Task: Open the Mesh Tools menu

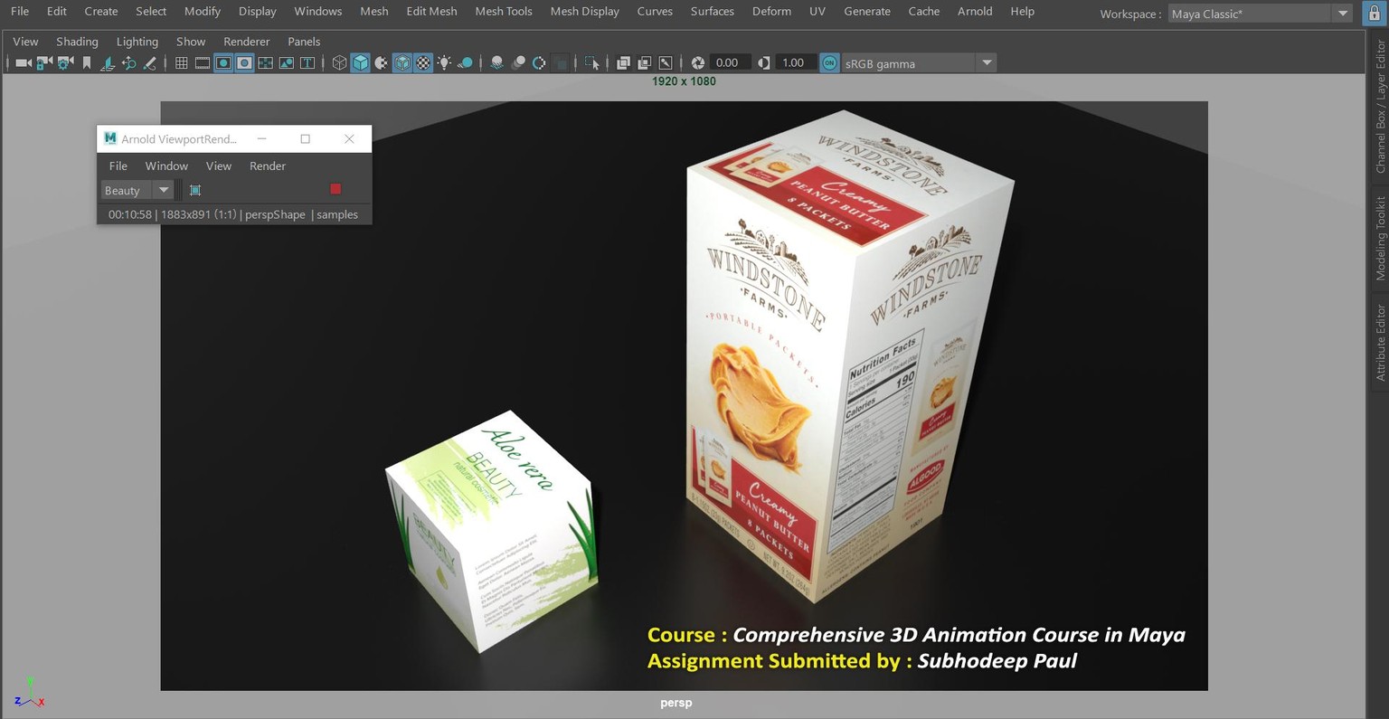Action: coord(504,11)
